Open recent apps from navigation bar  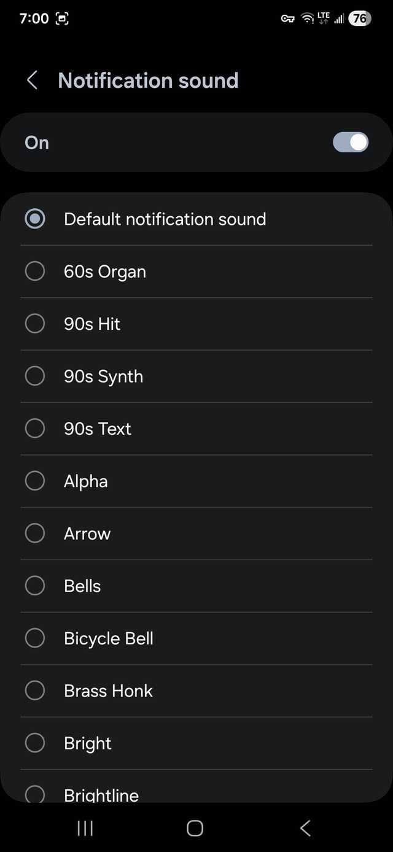tap(85, 828)
